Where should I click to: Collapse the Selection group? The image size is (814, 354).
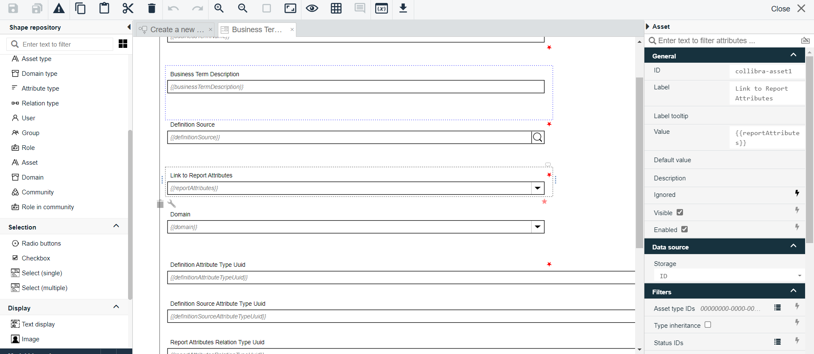[116, 226]
